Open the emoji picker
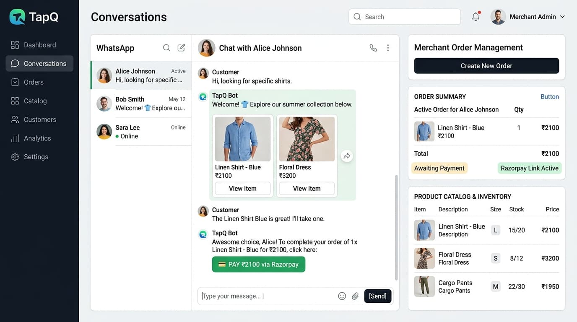Screen dimensions: 577x322 [342, 296]
